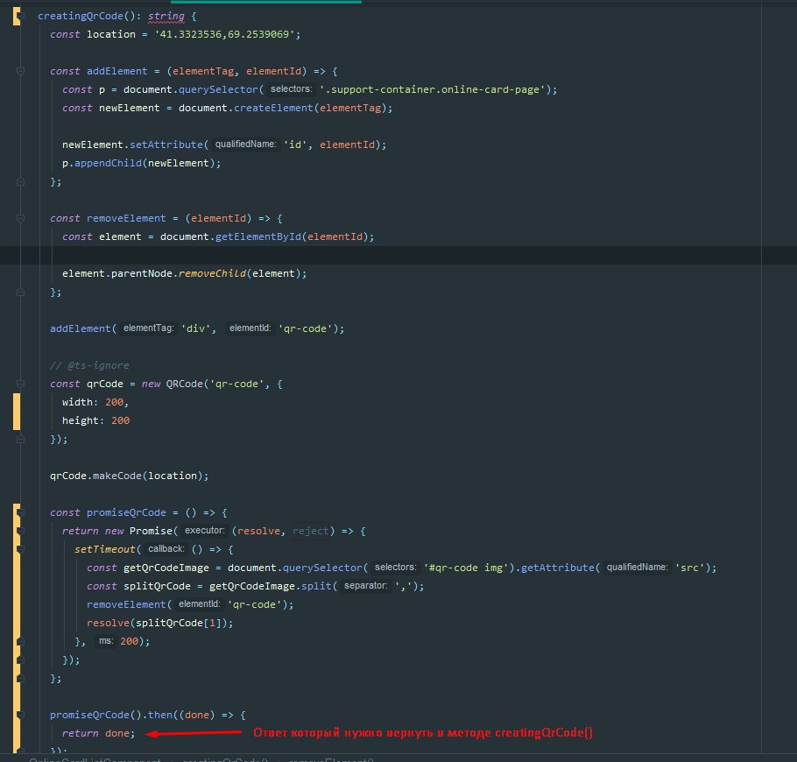Click the promiseQrCode constant declaration name
This screenshot has width=797, height=762.
tap(126, 512)
